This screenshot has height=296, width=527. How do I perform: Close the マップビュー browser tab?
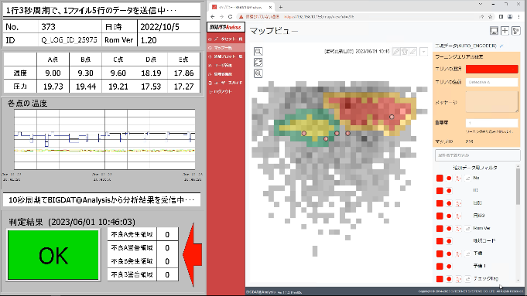pos(270,7)
